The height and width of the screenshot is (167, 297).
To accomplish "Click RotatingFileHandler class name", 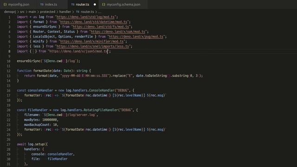I will [x=101, y=110].
